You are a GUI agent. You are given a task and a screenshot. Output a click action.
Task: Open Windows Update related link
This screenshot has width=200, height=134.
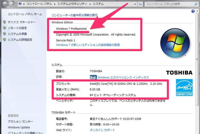[19, 127]
